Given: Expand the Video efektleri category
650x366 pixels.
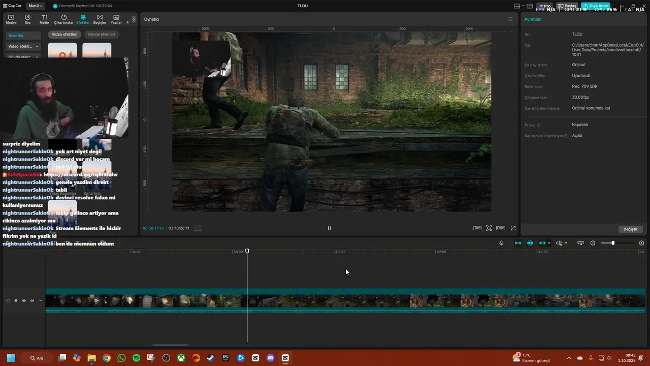Looking at the screenshot, I should tap(23, 46).
